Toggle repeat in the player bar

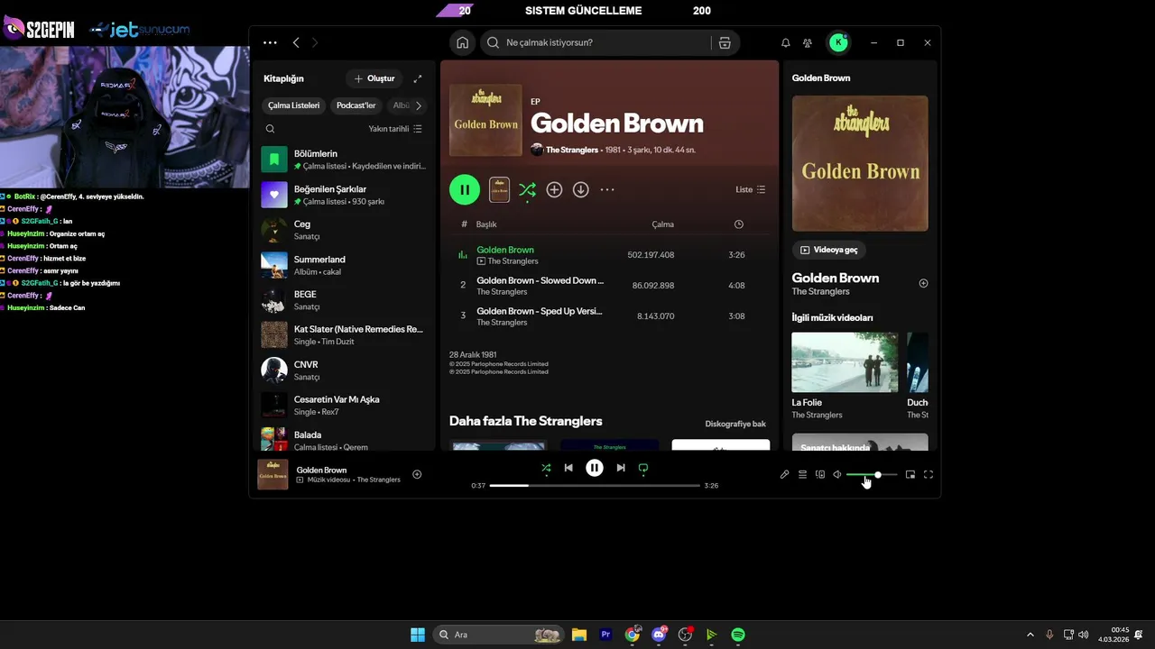(x=643, y=468)
